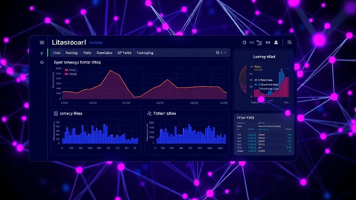Click the blue legend marker in the right panel chart
356x200 pixels.
(256, 85)
